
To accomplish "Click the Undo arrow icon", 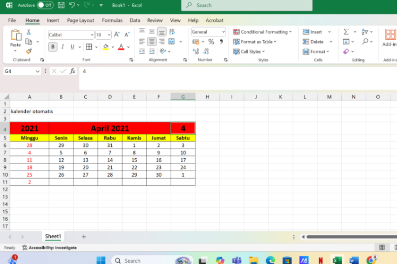I will coord(72,5).
